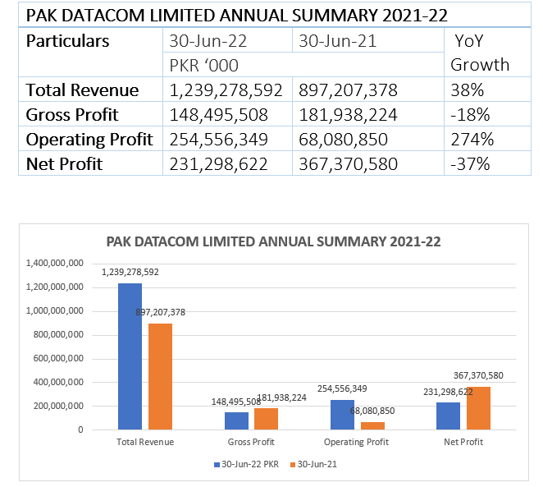Select legend text 30-Jun-21
Image resolution: width=543 pixels, height=487 pixels.
point(317,464)
